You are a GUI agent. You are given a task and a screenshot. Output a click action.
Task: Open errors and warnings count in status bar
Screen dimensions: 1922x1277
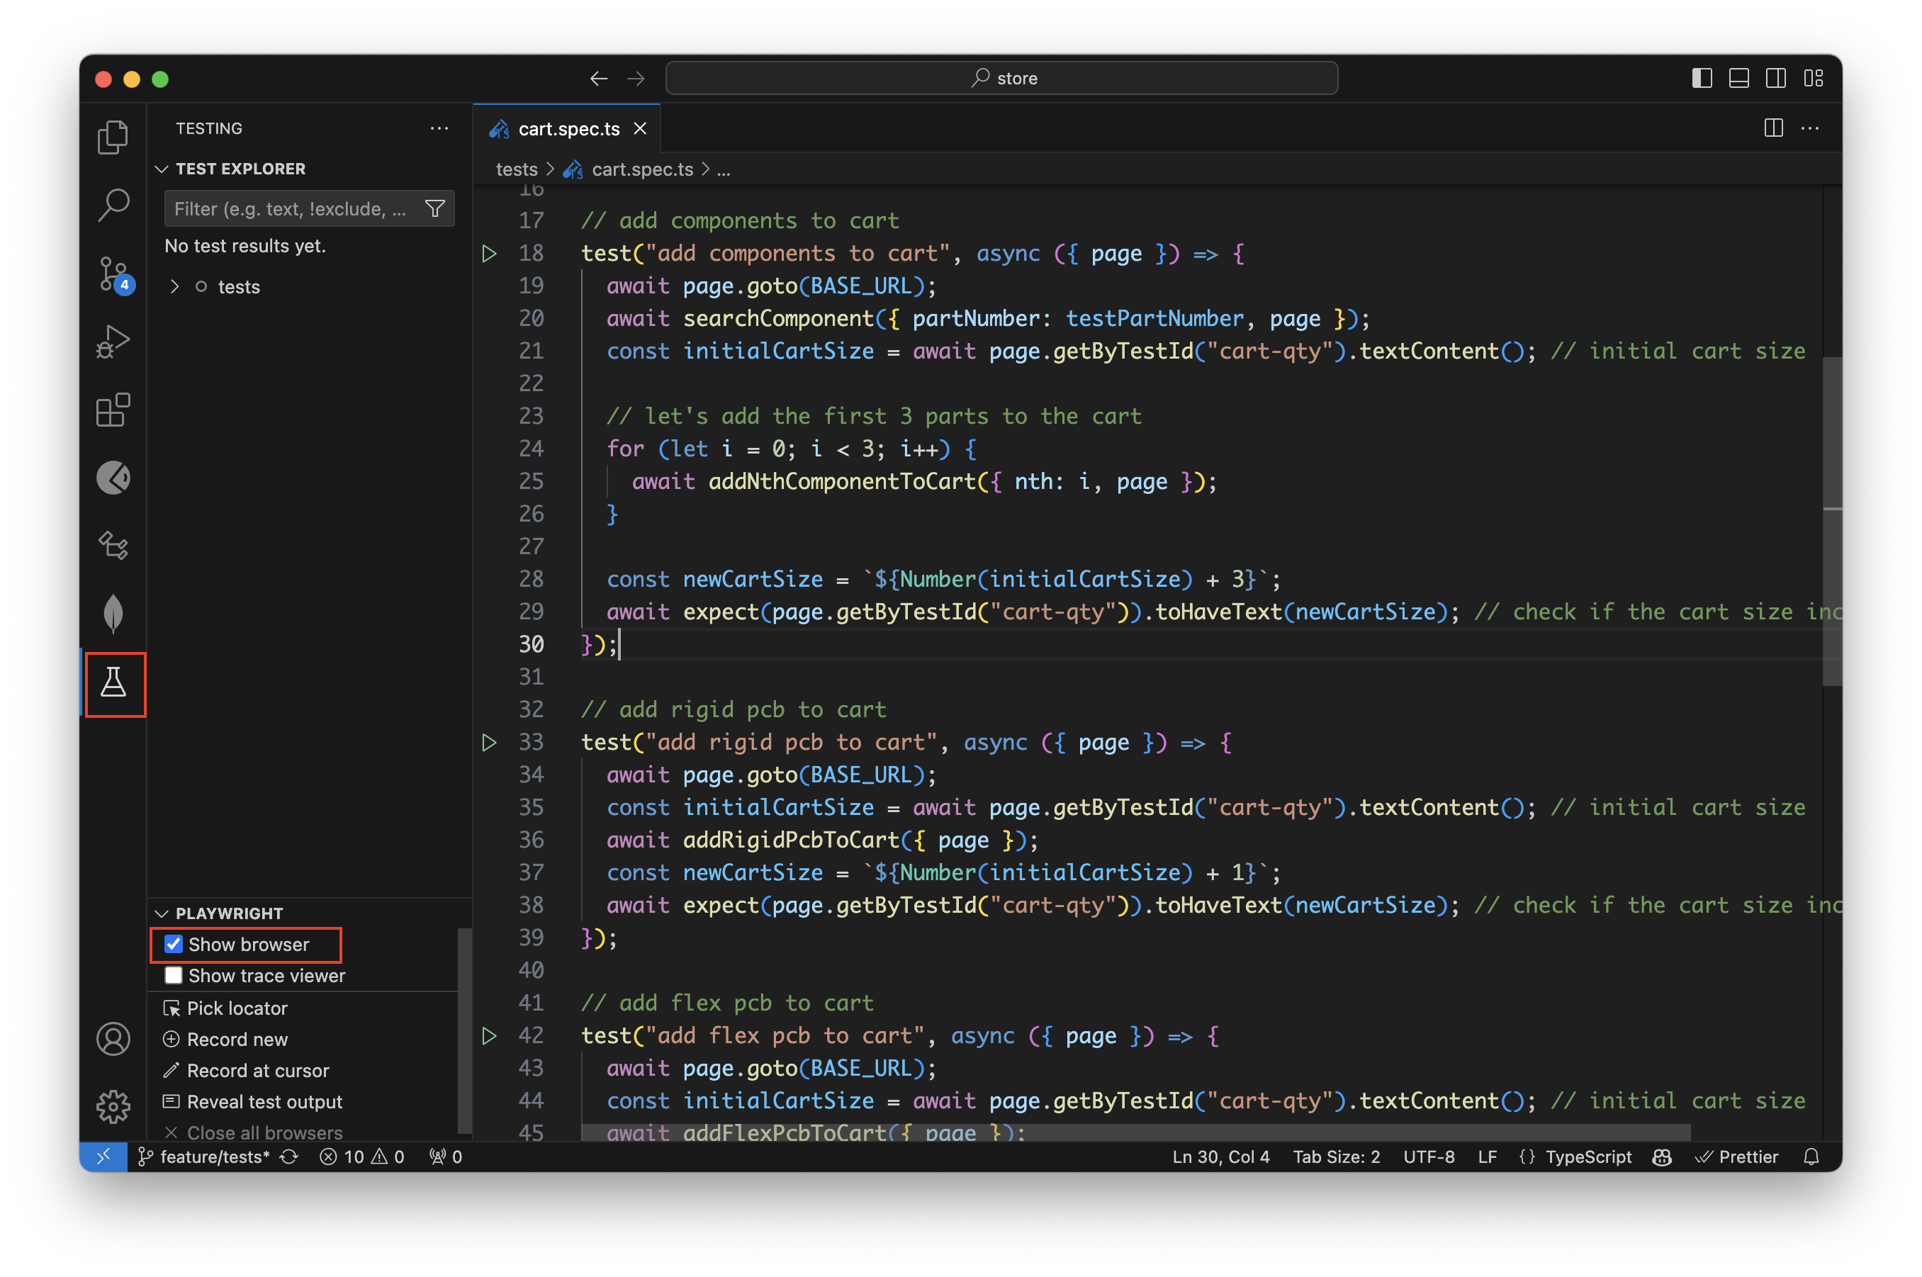coord(361,1157)
